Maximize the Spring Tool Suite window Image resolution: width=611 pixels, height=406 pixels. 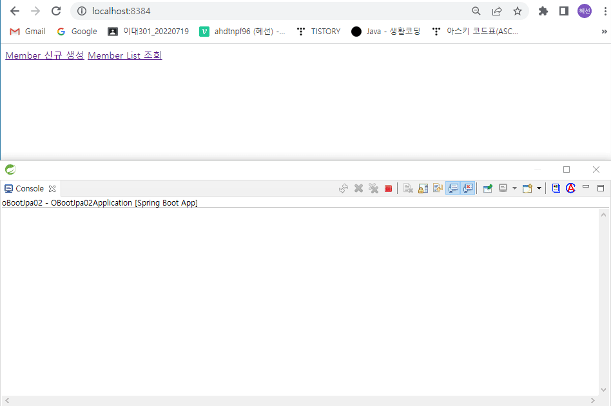click(567, 169)
